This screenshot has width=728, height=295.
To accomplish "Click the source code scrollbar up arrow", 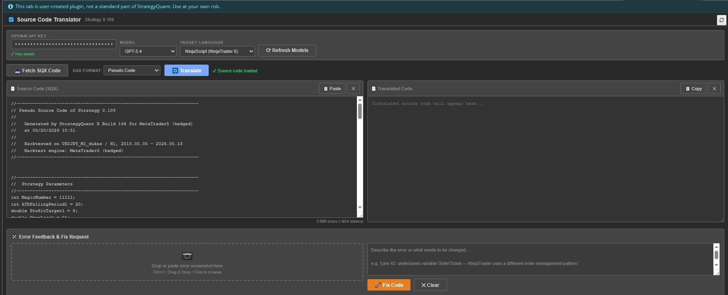I will [x=360, y=100].
